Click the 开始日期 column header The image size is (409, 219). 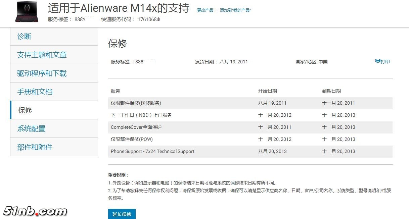pyautogui.click(x=268, y=91)
